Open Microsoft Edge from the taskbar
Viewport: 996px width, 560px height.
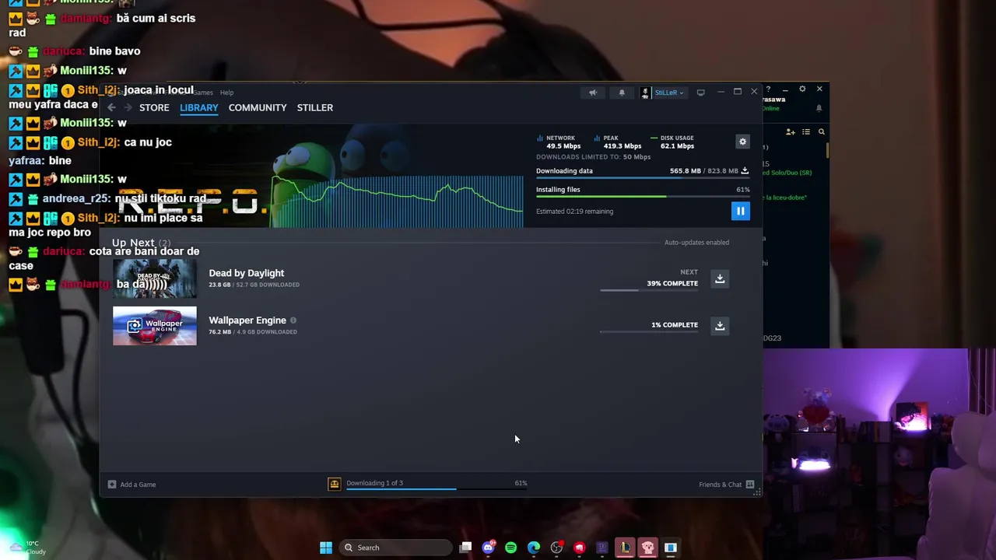[x=534, y=548]
